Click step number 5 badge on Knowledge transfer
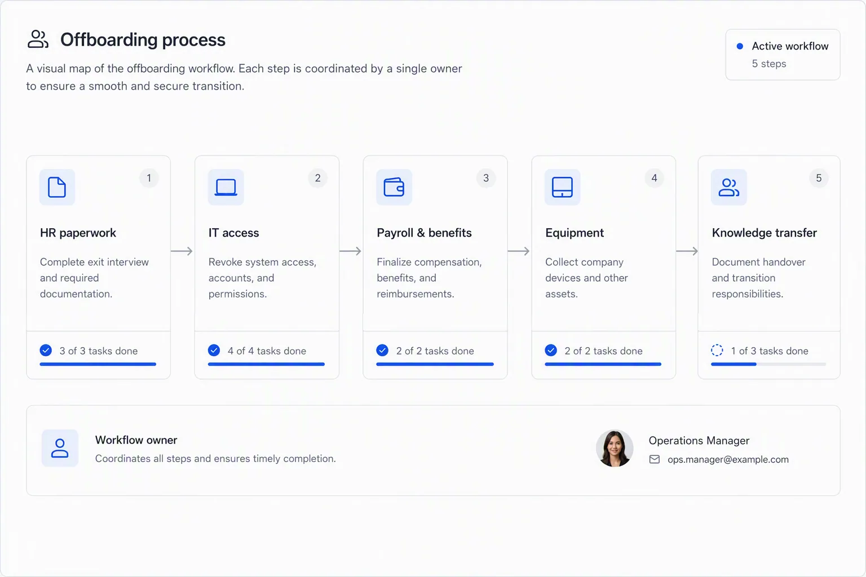 click(819, 178)
